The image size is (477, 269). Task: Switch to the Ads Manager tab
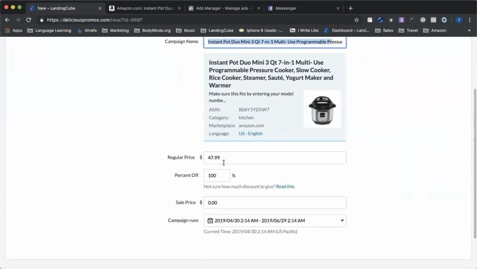(224, 8)
